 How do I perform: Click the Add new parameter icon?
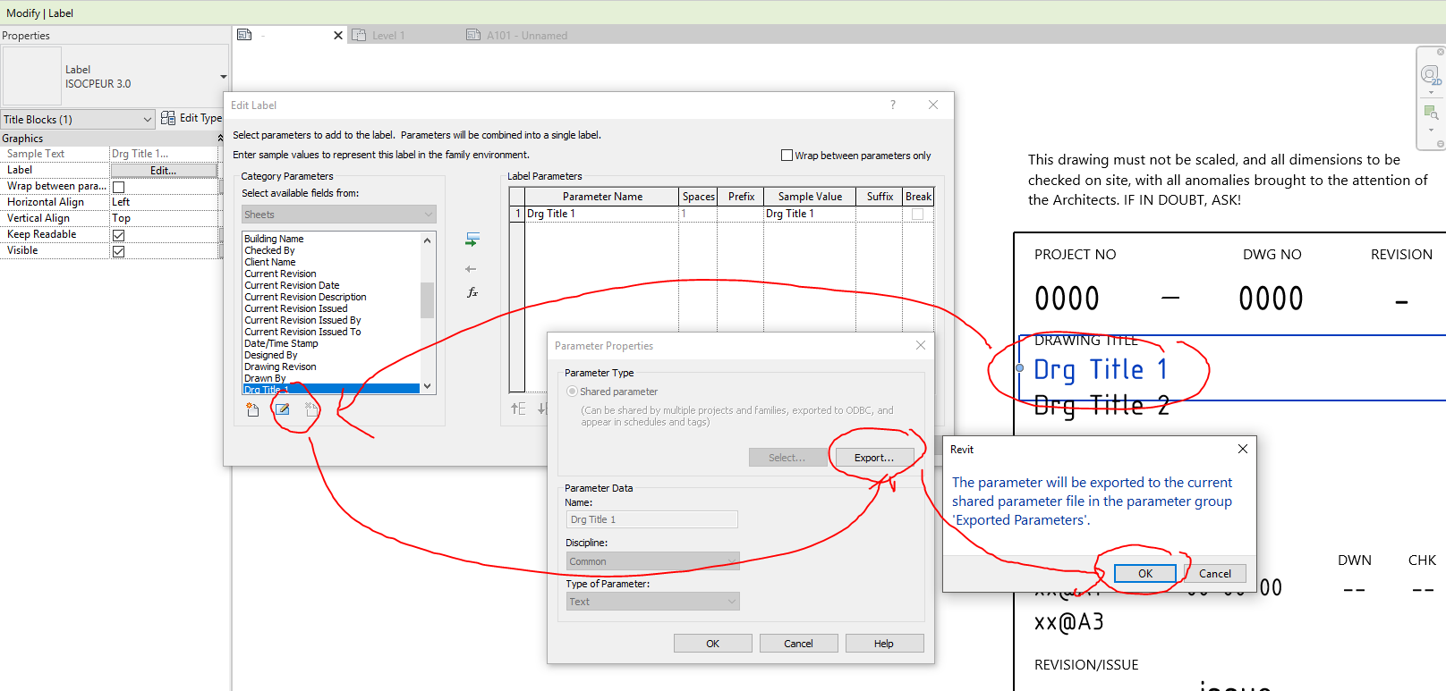[x=252, y=409]
